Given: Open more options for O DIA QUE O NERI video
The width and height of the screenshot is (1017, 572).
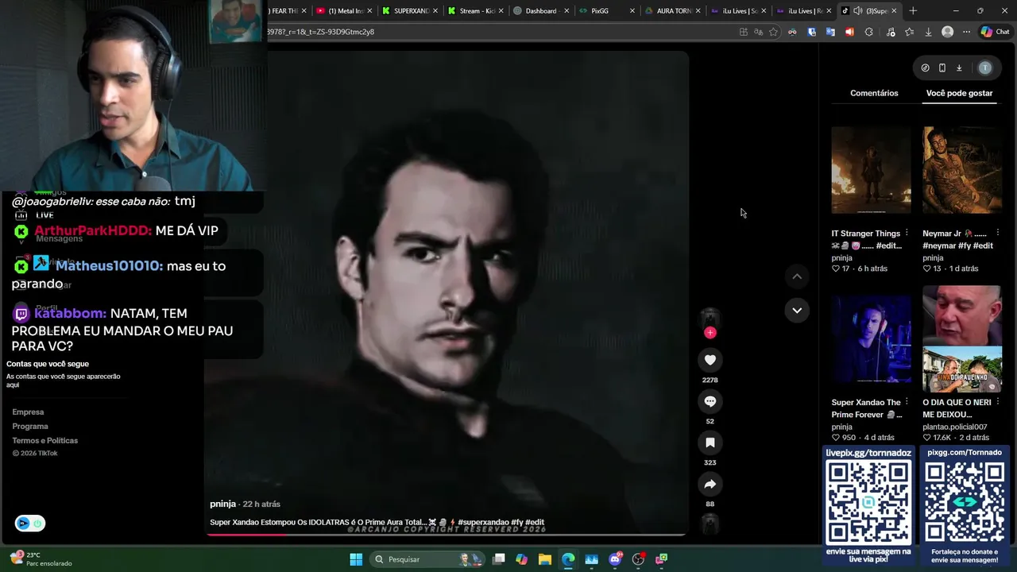Looking at the screenshot, I should [997, 403].
